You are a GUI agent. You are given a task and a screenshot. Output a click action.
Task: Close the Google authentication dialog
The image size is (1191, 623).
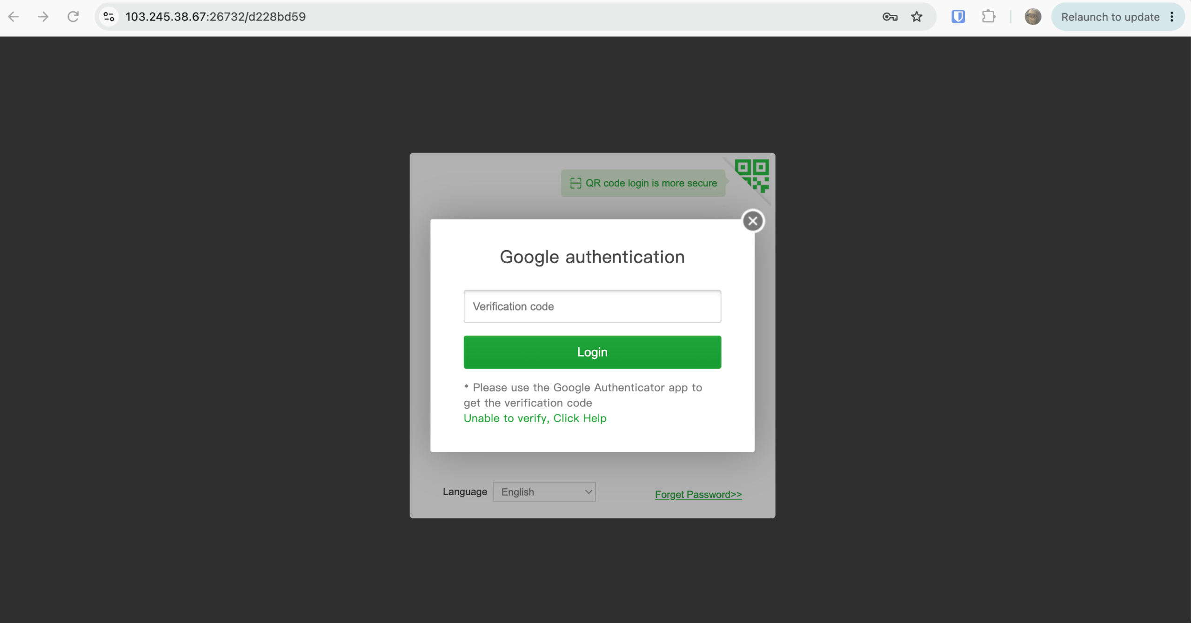pyautogui.click(x=753, y=221)
